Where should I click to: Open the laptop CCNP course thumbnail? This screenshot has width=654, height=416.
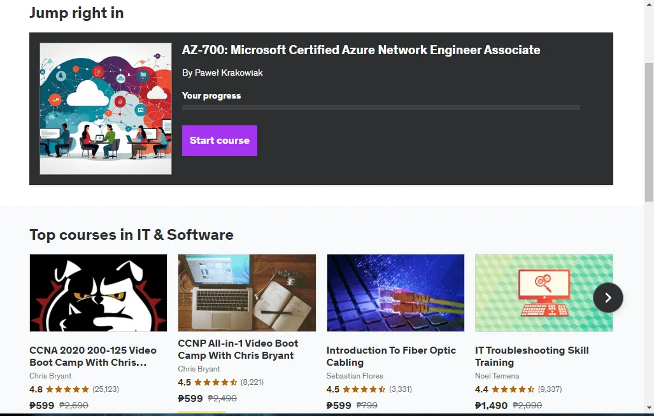tap(247, 293)
